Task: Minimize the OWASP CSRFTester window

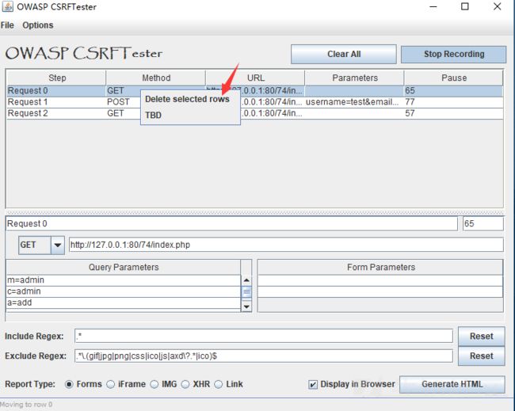Action: coord(433,6)
